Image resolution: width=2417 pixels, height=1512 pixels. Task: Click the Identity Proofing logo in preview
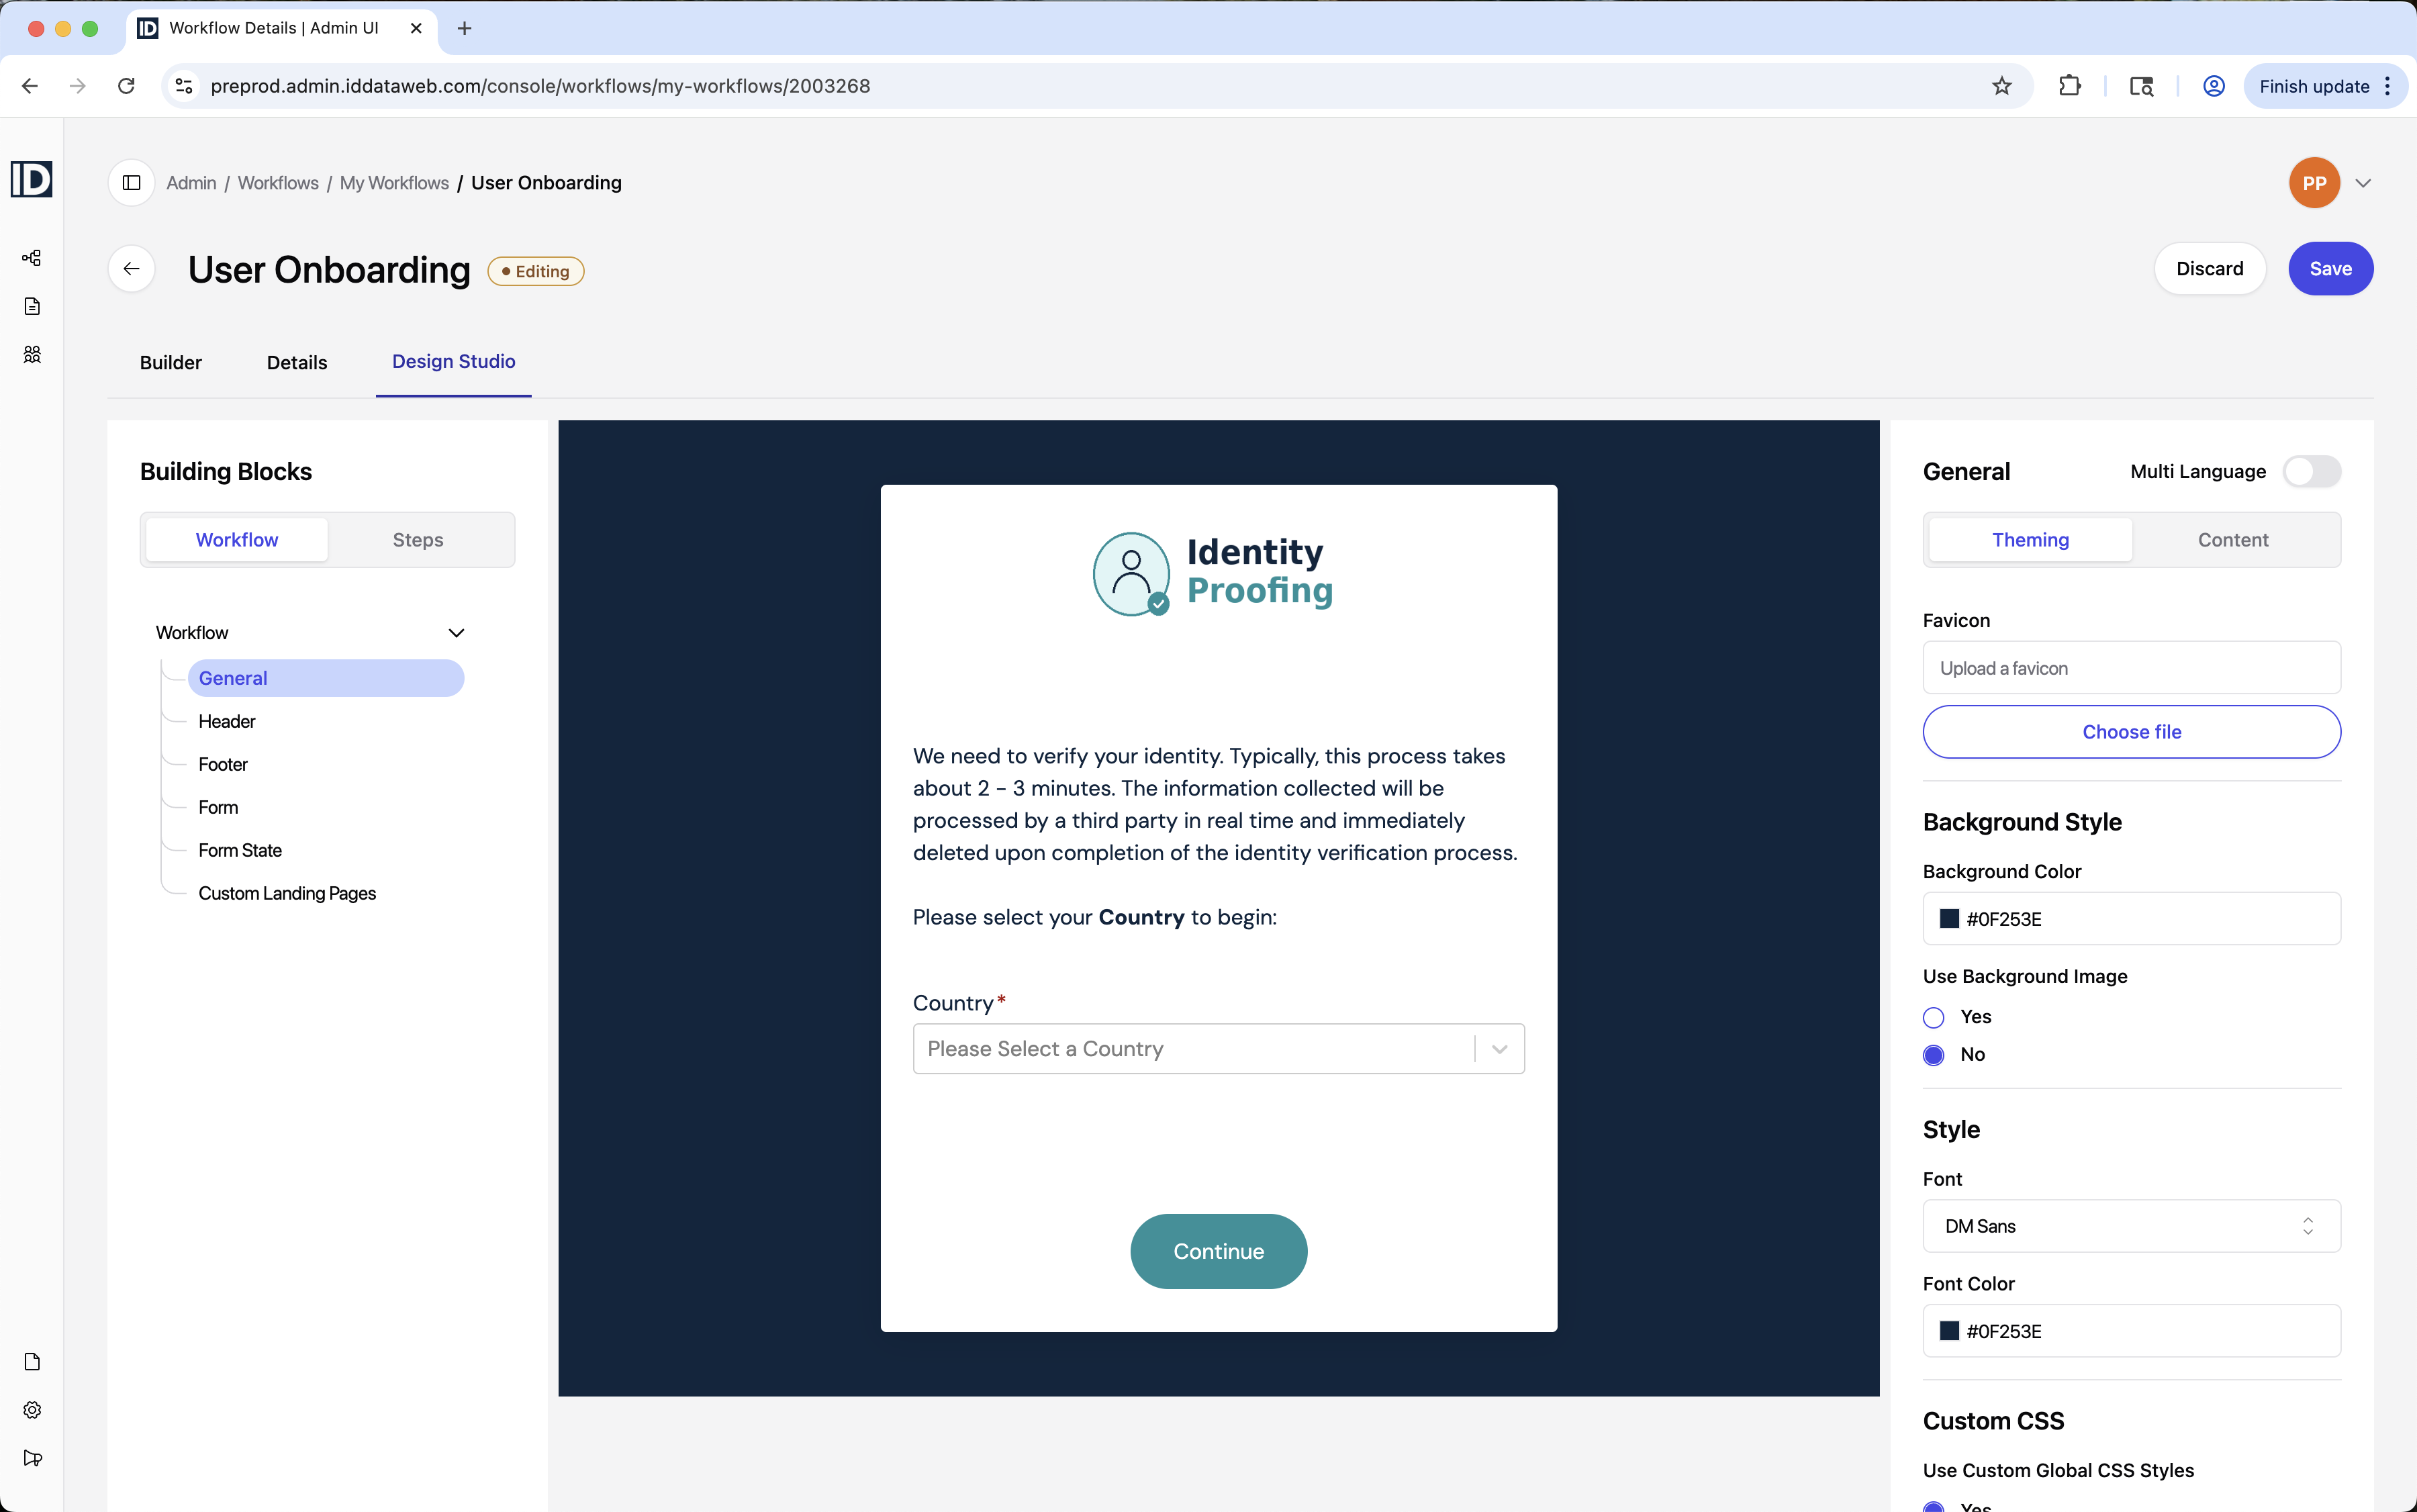click(x=1213, y=573)
